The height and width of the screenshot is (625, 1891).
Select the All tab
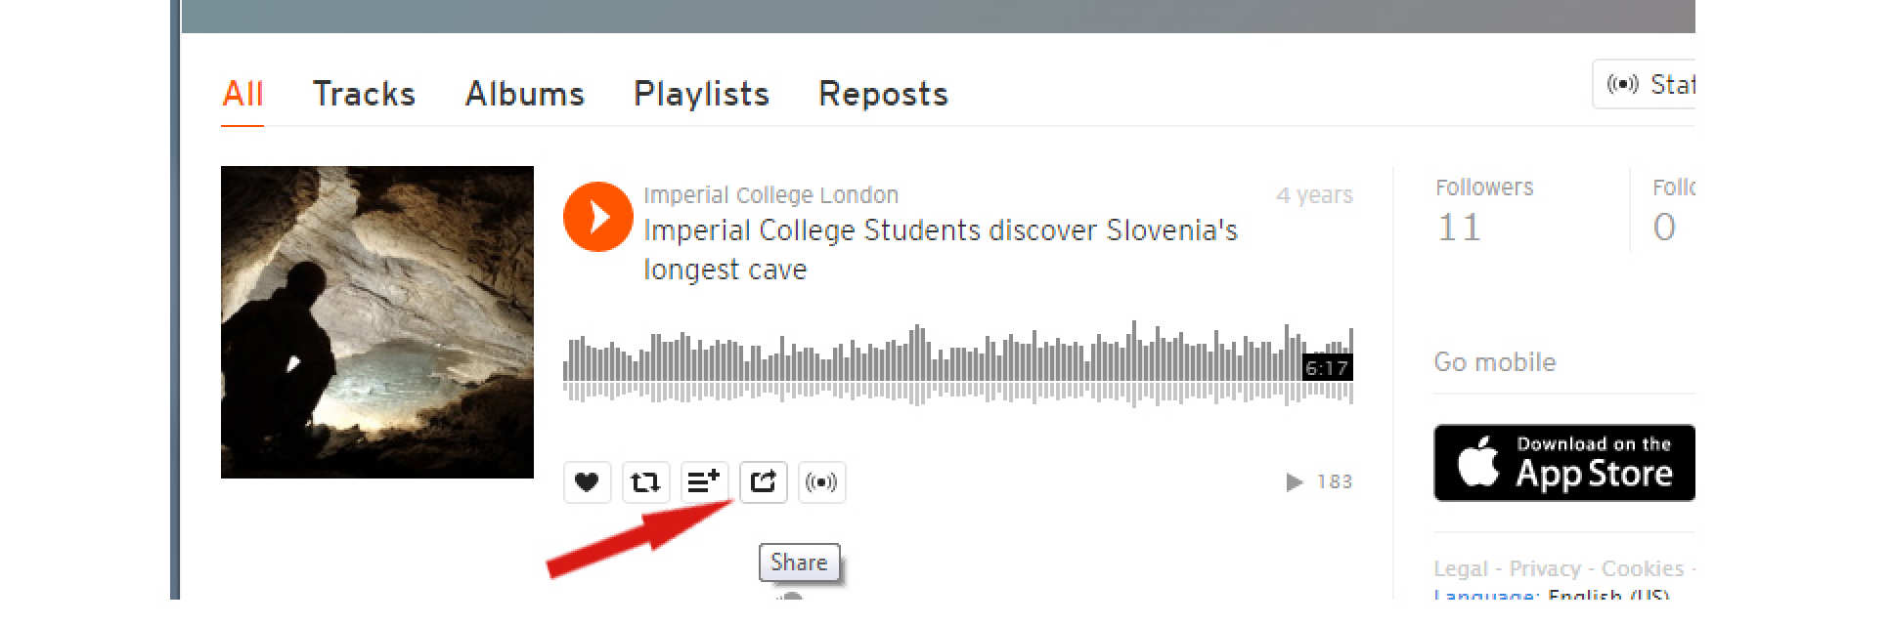(242, 94)
